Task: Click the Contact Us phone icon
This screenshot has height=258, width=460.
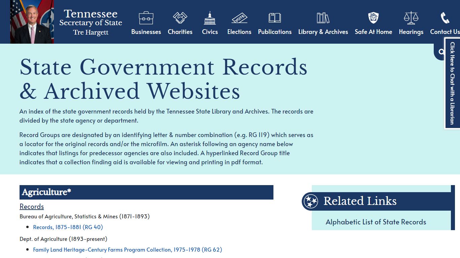Action: coord(445,18)
